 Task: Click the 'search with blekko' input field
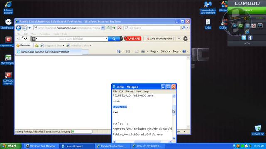point(71,39)
